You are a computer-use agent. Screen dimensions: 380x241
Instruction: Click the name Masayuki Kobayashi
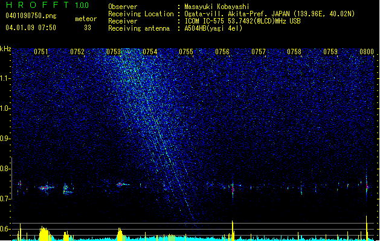pos(216,7)
